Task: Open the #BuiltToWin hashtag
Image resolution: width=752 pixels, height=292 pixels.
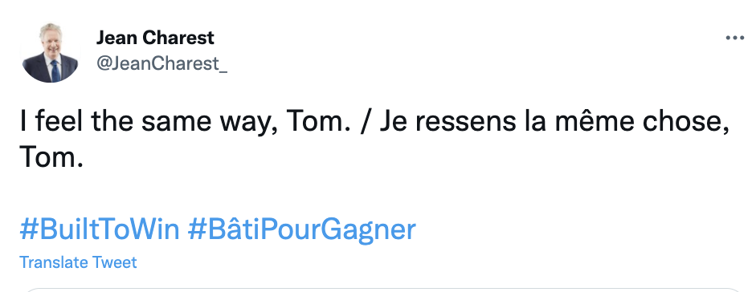Action: 100,229
